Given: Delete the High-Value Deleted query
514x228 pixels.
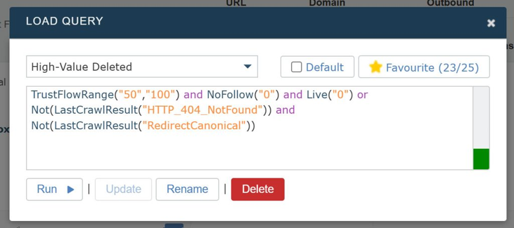Looking at the screenshot, I should tap(257, 189).
